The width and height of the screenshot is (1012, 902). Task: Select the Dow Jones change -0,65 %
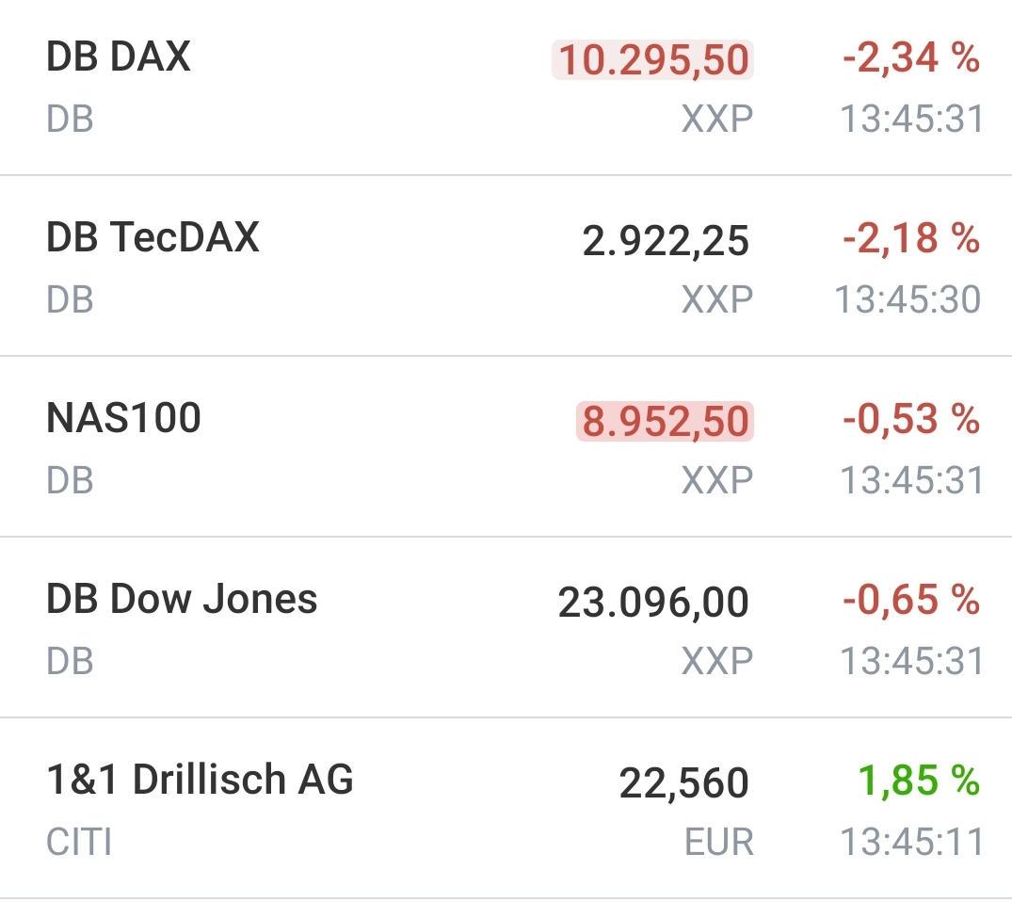910,601
